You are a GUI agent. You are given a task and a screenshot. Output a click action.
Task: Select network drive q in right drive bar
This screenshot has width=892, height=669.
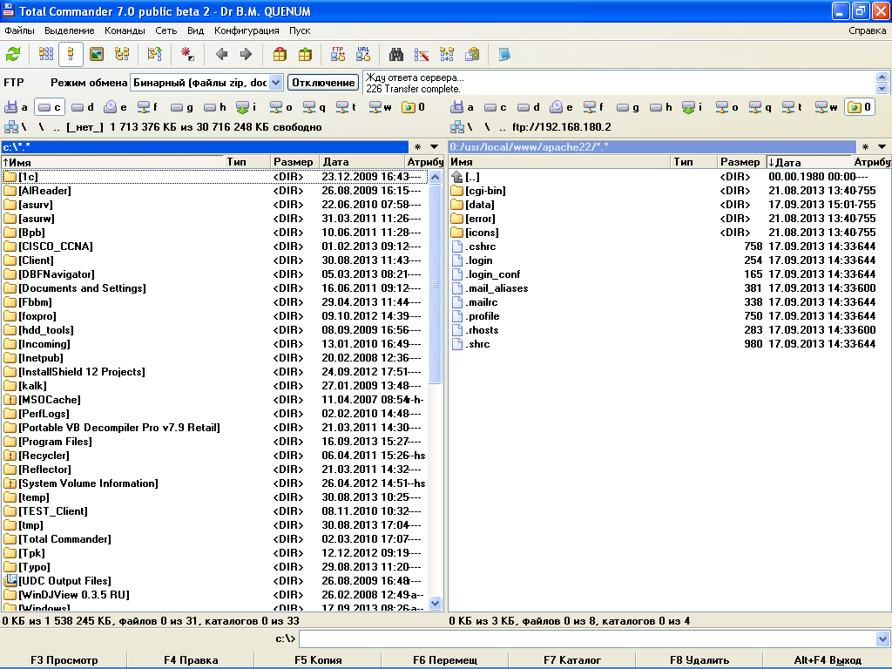760,107
